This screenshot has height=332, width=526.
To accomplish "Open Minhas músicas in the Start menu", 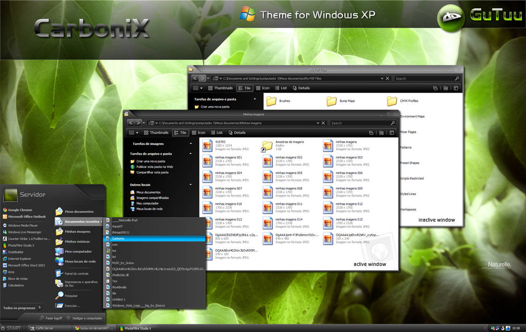I will (73, 241).
